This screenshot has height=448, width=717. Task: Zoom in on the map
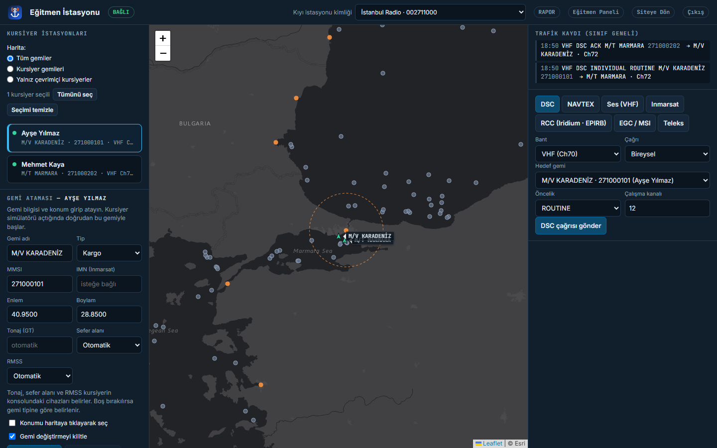[163, 38]
